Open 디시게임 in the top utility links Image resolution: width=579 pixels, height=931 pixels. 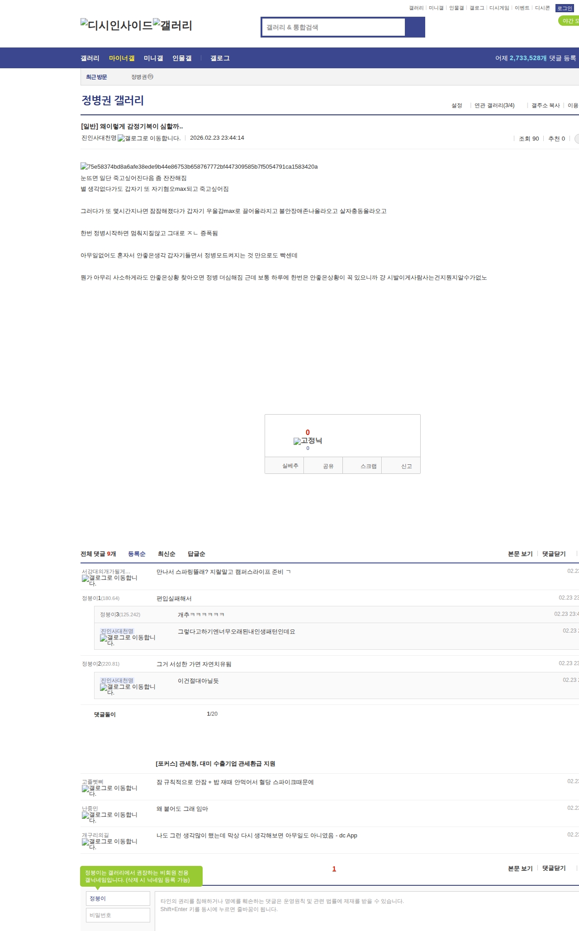[x=499, y=8]
